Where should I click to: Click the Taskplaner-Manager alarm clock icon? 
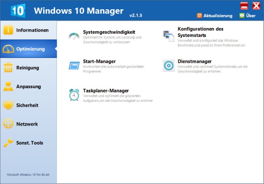(74, 95)
